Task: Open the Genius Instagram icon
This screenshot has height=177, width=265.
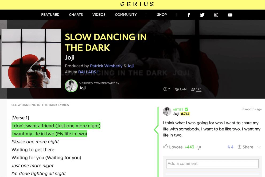Action: pyautogui.click(x=216, y=15)
